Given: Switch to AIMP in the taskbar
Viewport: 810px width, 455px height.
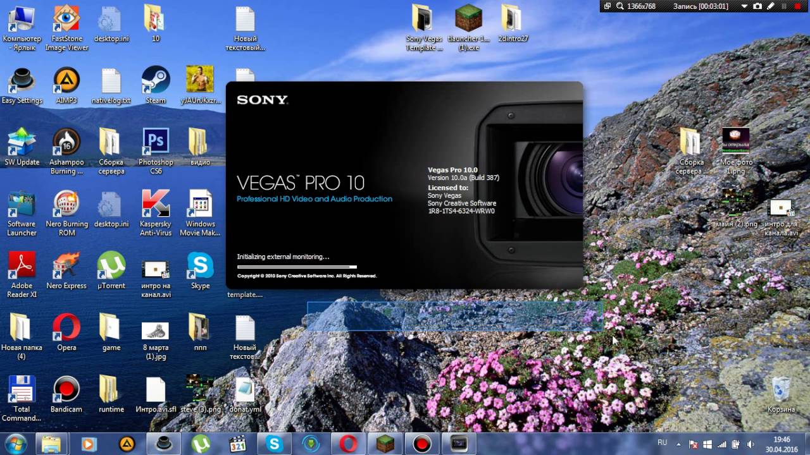Looking at the screenshot, I should click(x=127, y=444).
